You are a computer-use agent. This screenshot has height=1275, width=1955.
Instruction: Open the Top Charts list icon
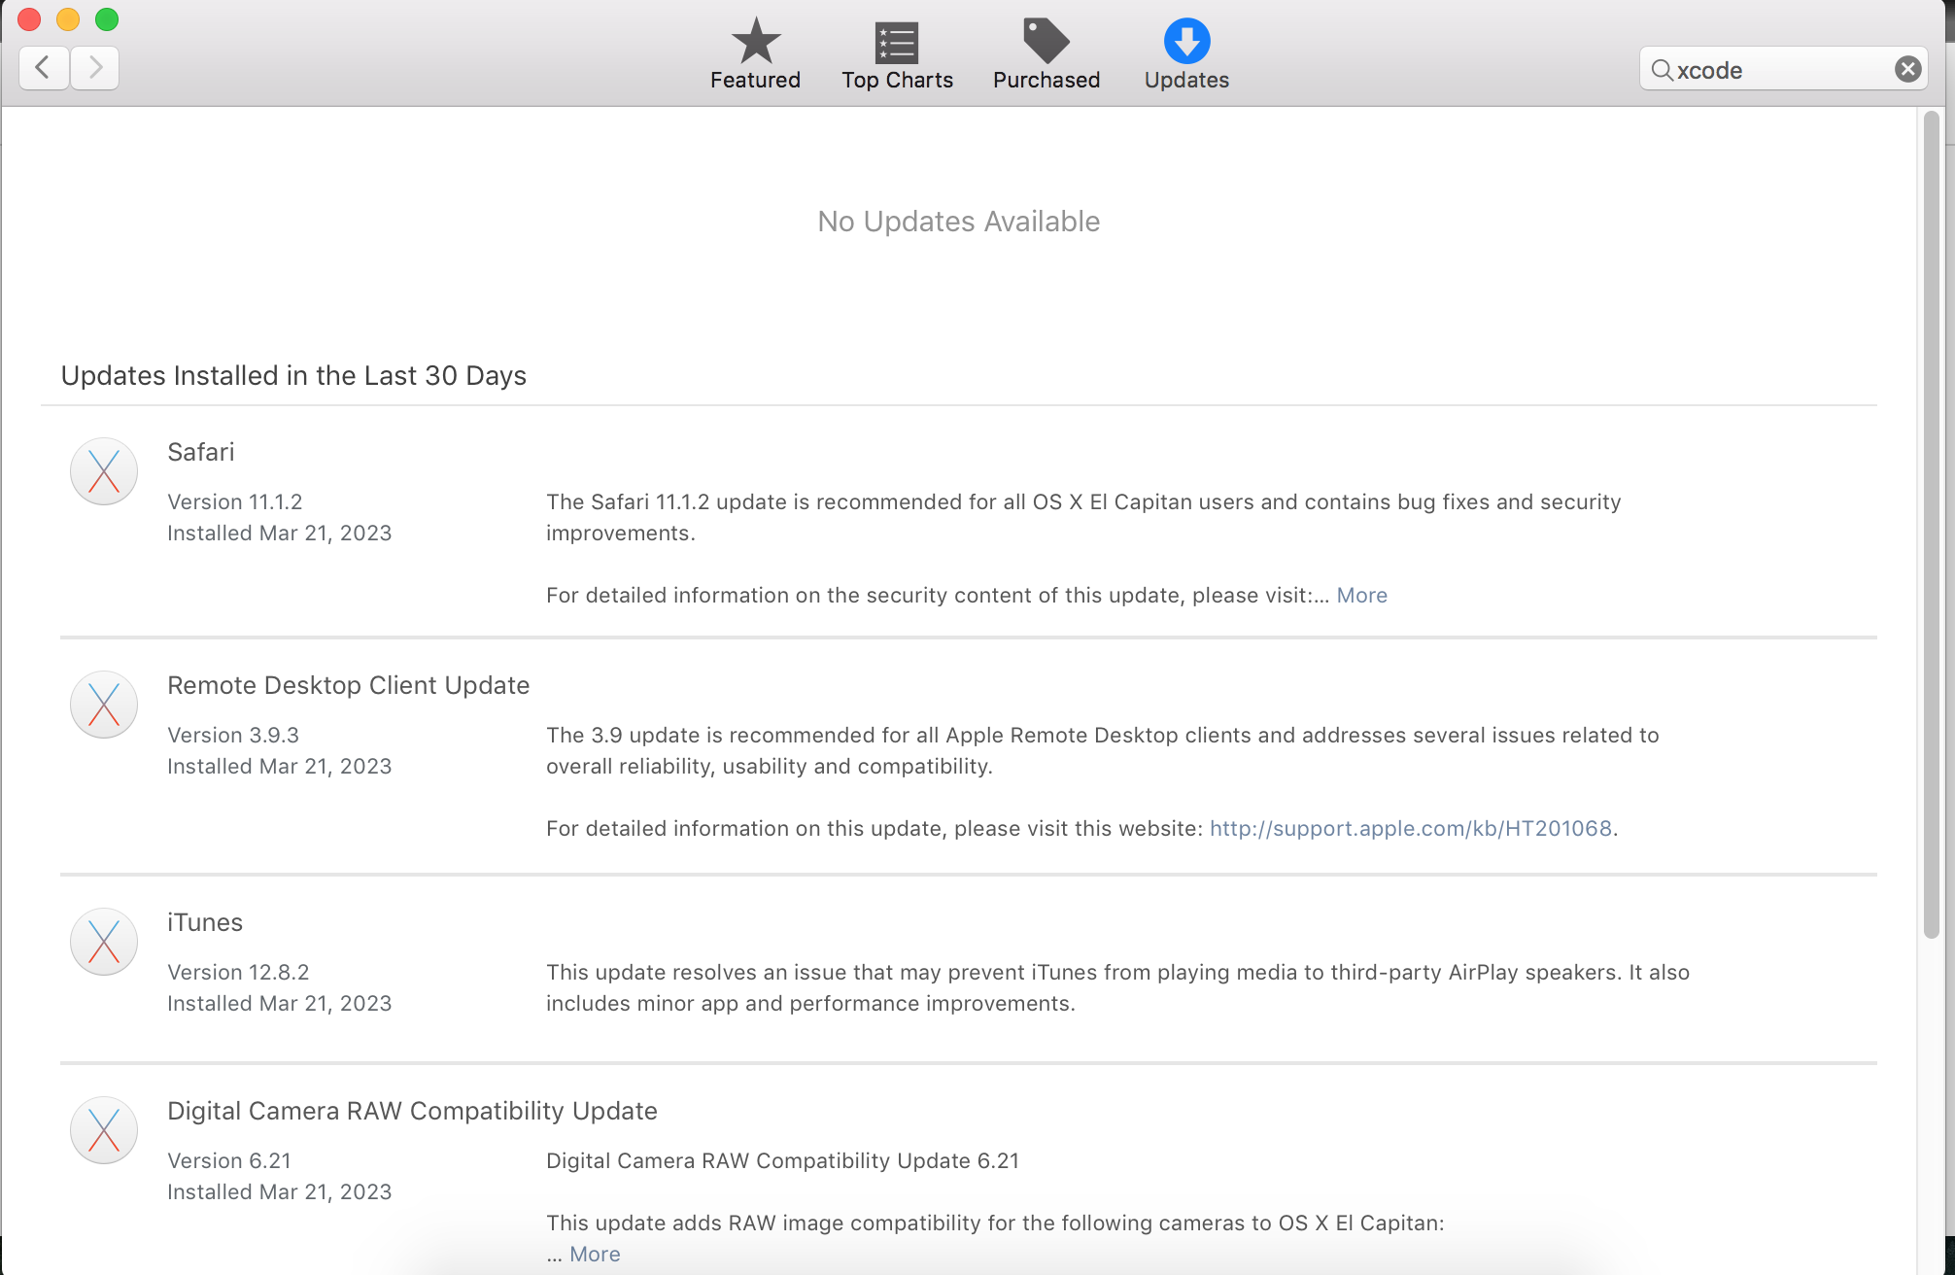click(896, 42)
